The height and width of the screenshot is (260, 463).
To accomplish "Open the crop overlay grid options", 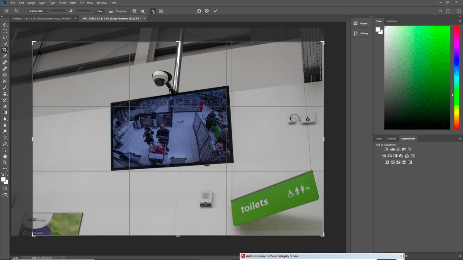I will 134,11.
